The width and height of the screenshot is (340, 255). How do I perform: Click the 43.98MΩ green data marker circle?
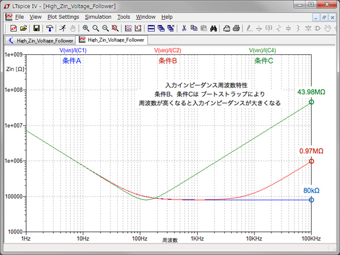(311, 102)
